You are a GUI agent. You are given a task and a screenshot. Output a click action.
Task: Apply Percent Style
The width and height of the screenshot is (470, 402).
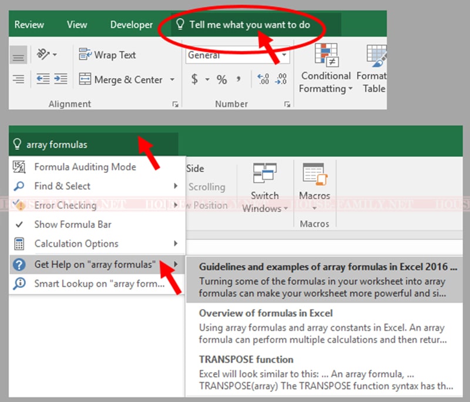222,79
